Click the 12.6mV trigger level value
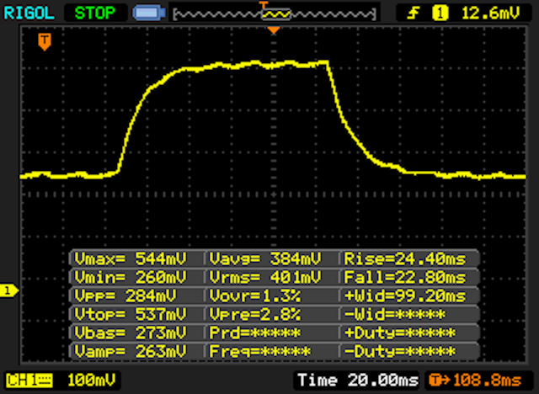The image size is (539, 394). click(490, 13)
